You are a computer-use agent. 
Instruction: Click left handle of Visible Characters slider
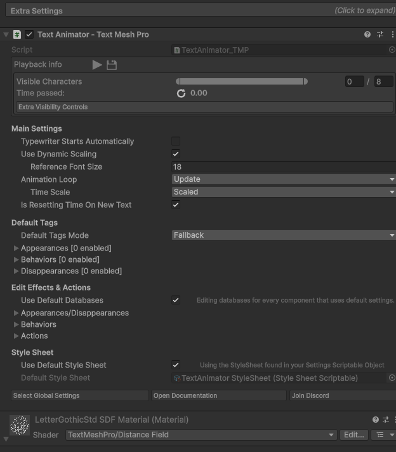[178, 81]
